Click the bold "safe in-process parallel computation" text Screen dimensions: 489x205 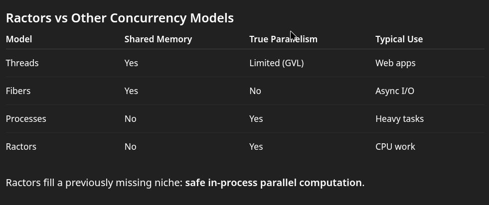(273, 183)
